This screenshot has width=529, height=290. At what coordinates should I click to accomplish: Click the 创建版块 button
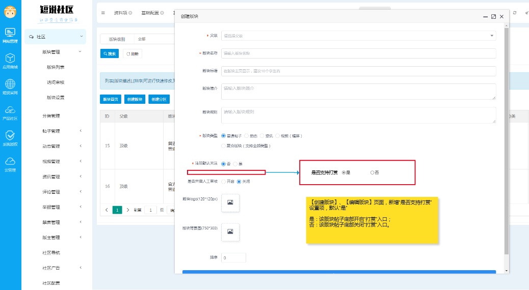135,99
